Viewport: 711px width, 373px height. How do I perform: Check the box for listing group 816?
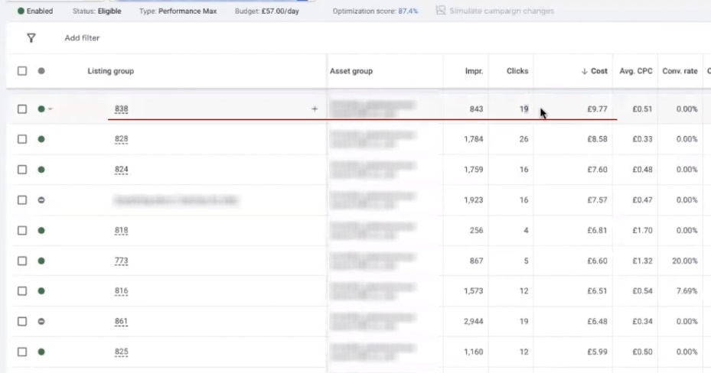22,291
